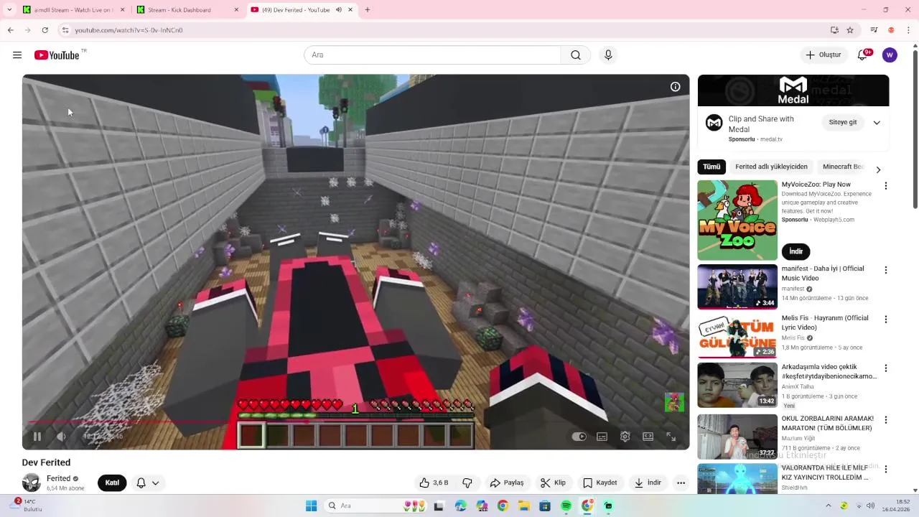919x517 pixels.
Task: Click the search magnifier button
Action: [576, 55]
